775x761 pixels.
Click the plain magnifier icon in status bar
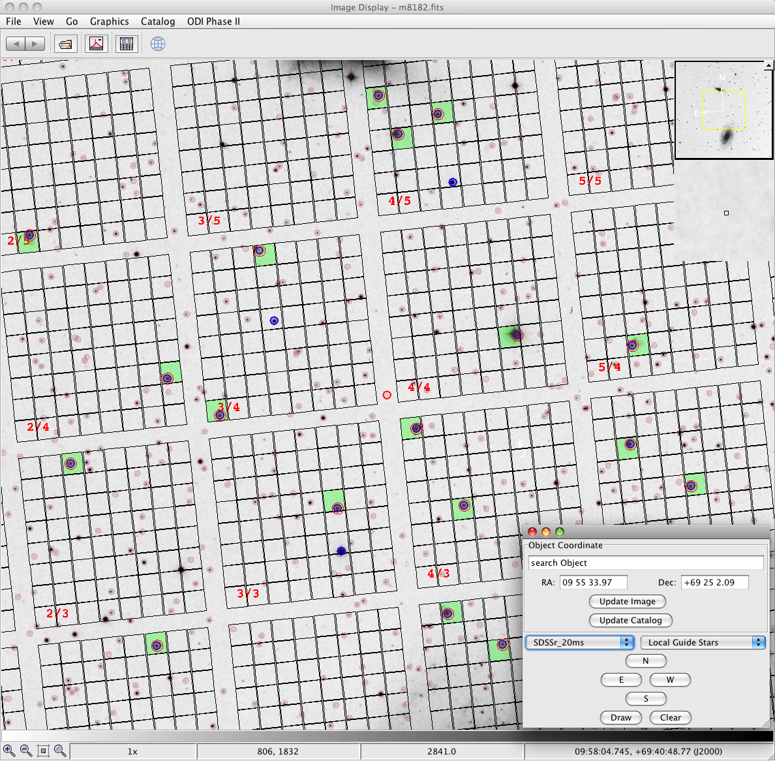pos(60,751)
